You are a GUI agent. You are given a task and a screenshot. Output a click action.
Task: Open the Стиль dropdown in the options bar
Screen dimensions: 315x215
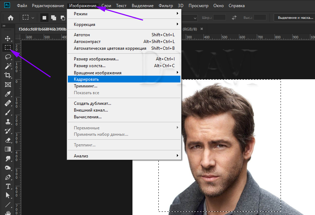(x=189, y=18)
